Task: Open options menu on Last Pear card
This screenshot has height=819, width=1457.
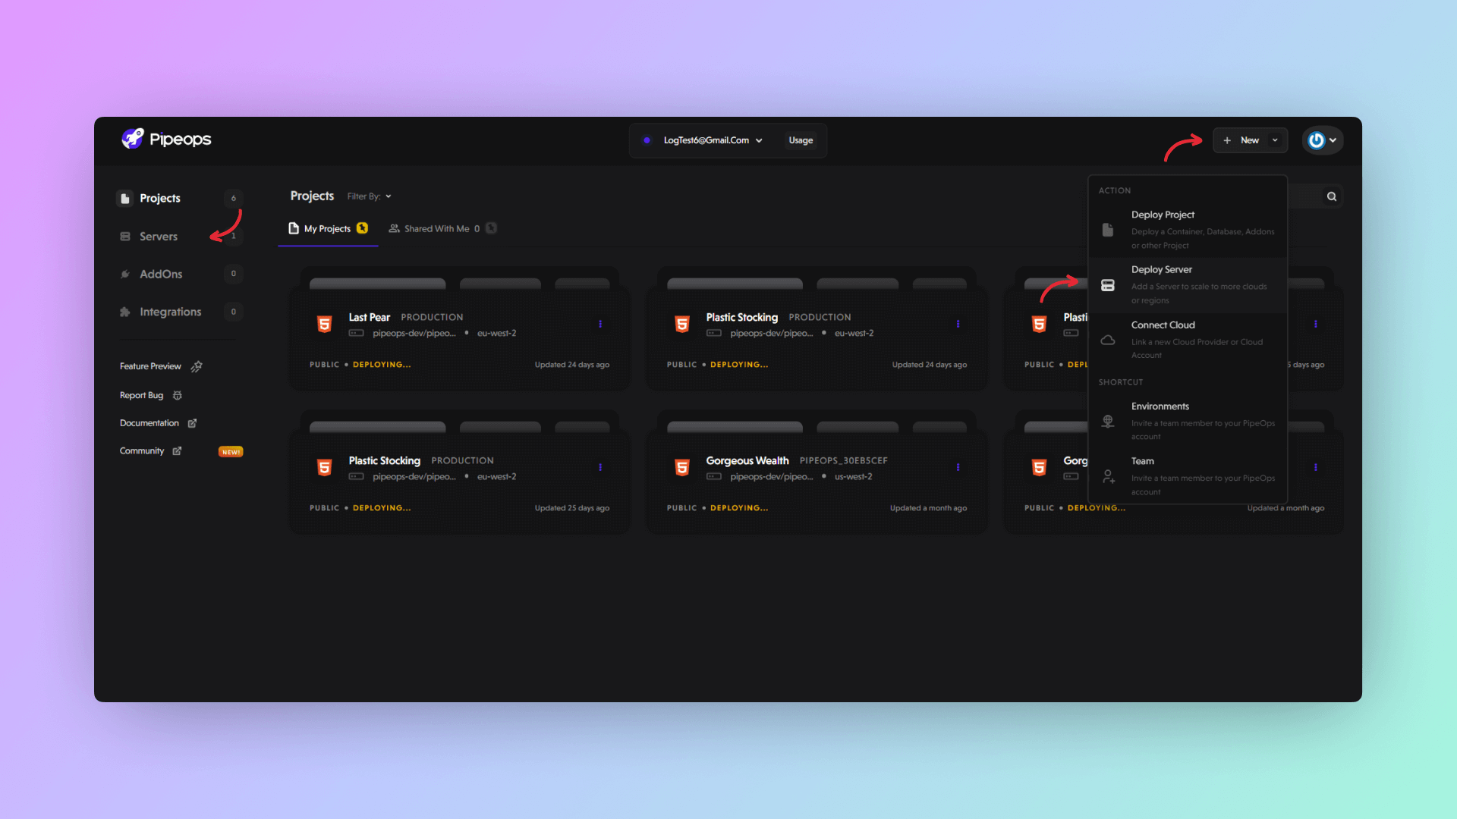Action: [600, 324]
